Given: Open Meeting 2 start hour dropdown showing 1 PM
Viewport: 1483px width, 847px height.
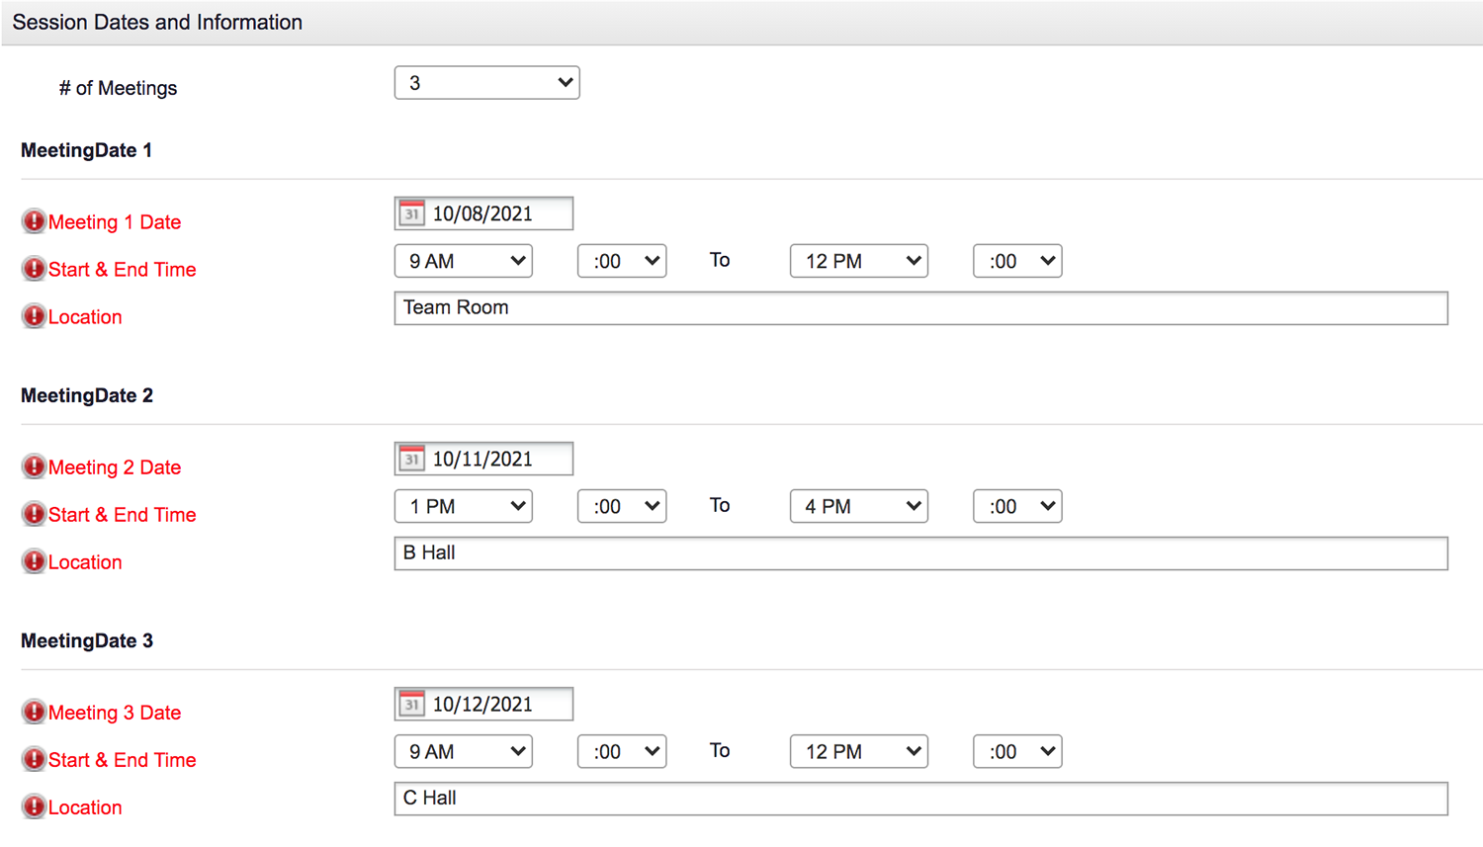Looking at the screenshot, I should (463, 506).
